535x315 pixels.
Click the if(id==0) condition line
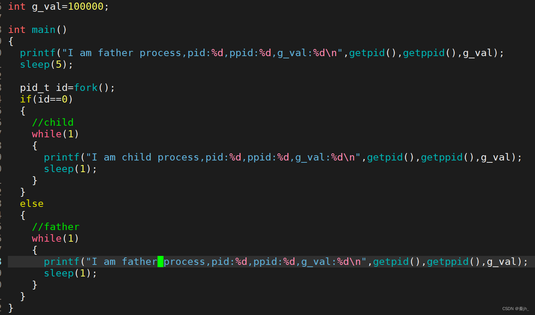46,99
